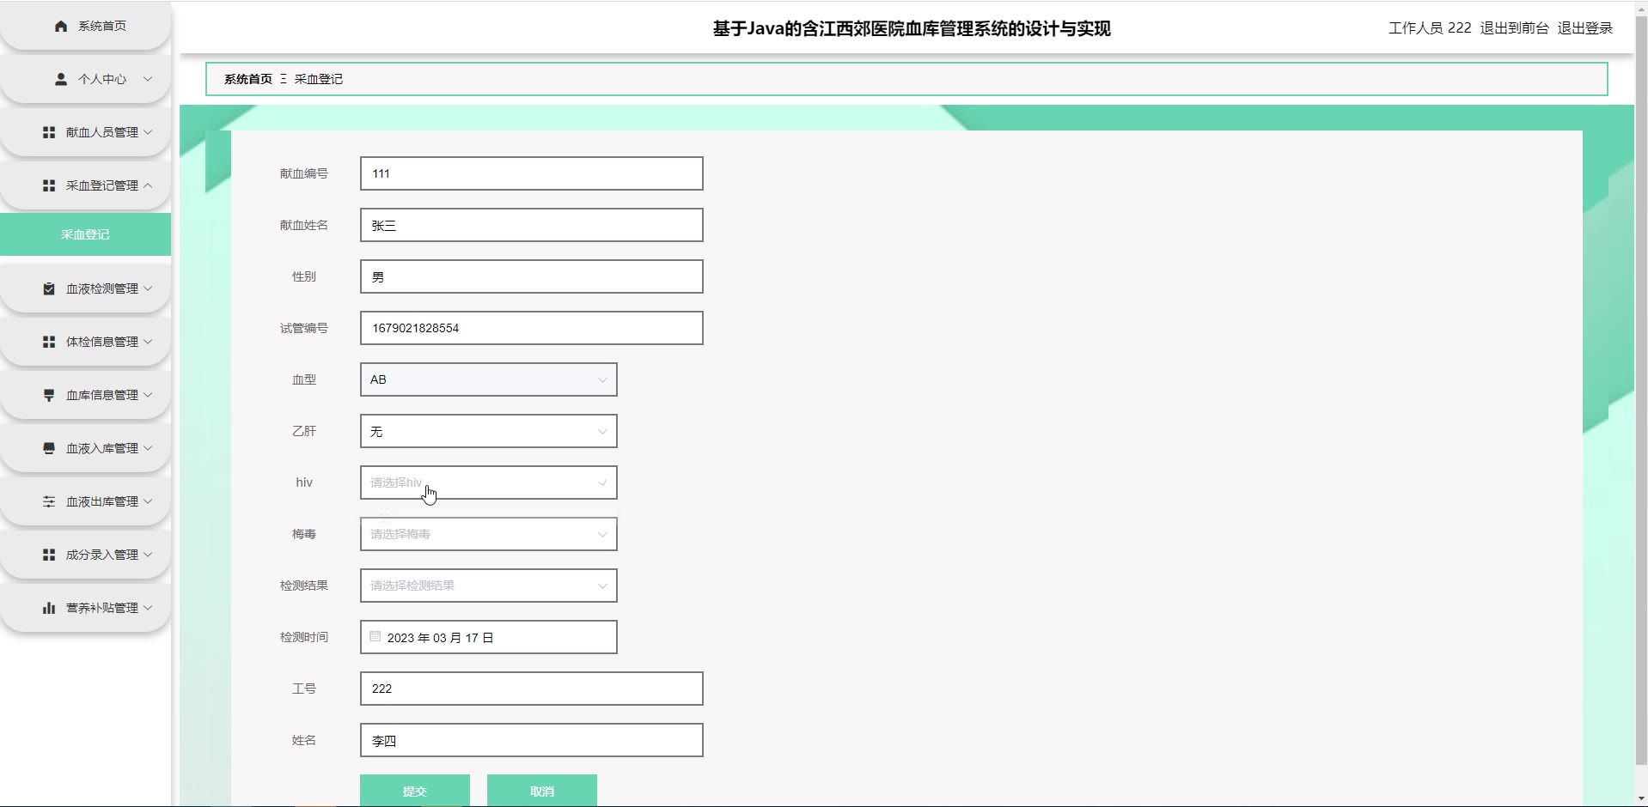Image resolution: width=1648 pixels, height=807 pixels.
Task: Click the calendar icon in 检测时间 field
Action: coord(375,636)
